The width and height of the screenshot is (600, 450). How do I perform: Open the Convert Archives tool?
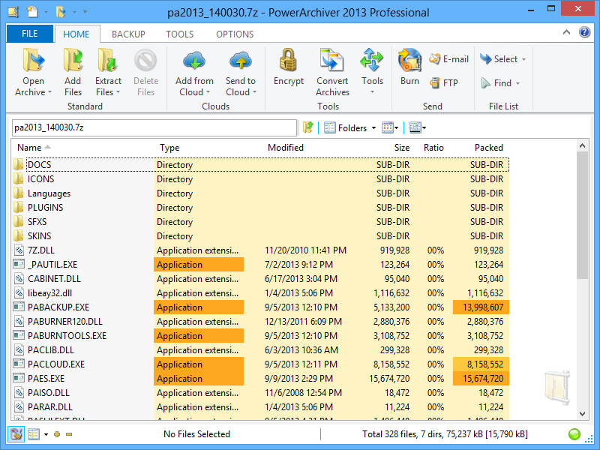pyautogui.click(x=331, y=61)
